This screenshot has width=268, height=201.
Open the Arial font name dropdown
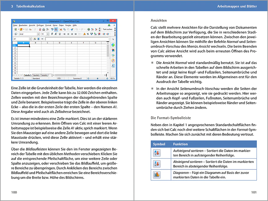pos(38,34)
